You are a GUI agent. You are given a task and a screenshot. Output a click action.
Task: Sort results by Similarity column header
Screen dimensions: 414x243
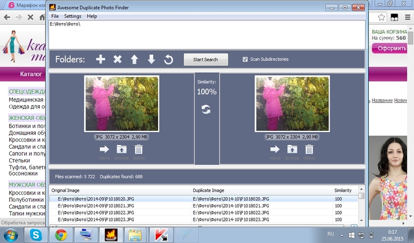coord(342,190)
